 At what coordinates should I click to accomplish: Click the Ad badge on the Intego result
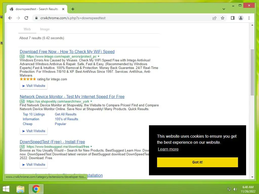(x=22, y=56)
